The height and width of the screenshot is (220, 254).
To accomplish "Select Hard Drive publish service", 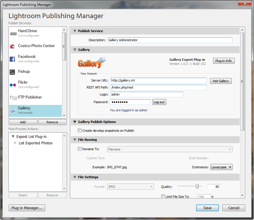I will tap(35, 33).
